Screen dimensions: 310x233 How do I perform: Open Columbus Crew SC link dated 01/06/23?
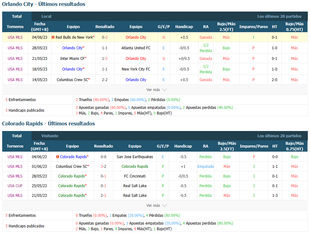point(71,167)
